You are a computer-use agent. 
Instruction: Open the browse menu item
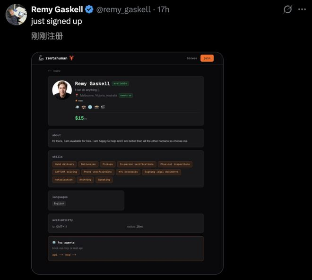[x=191, y=58]
